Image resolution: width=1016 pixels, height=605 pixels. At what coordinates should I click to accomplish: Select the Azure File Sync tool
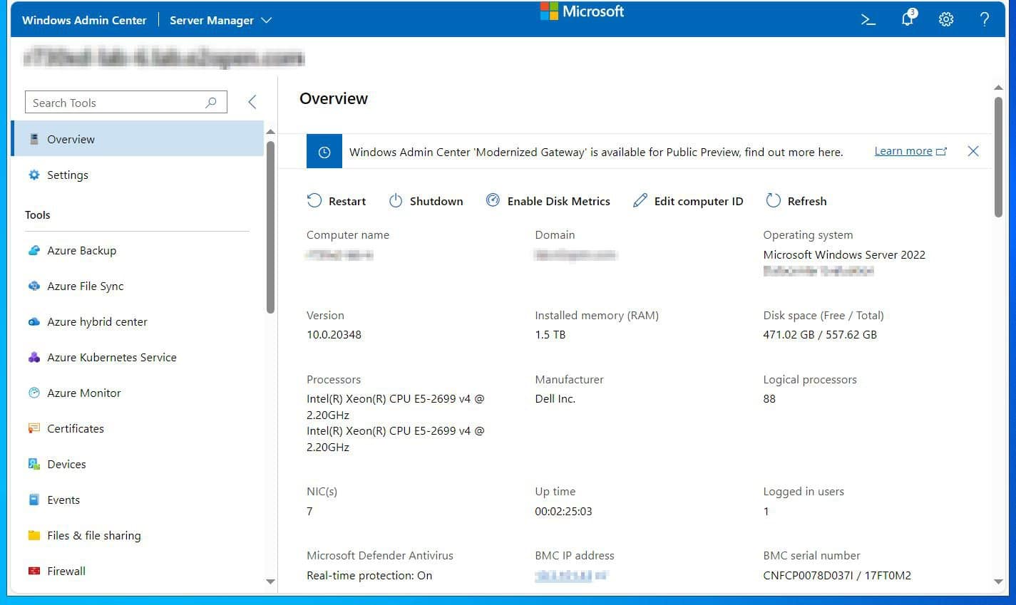84,286
